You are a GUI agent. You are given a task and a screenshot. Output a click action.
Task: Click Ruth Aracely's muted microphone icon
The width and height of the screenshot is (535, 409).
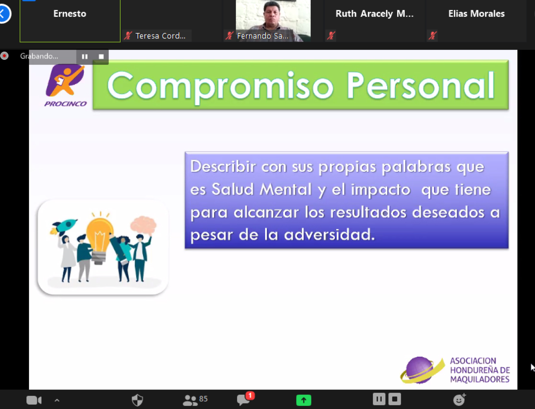tap(331, 36)
